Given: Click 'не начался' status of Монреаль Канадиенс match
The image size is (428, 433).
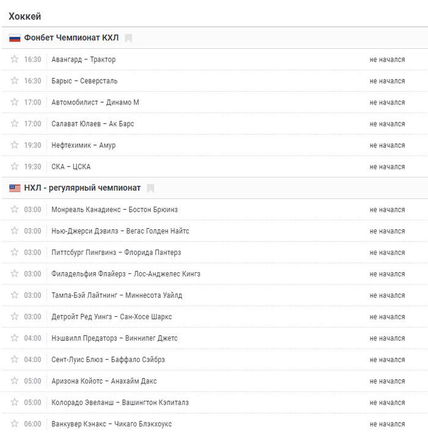Looking at the screenshot, I should coord(387,210).
